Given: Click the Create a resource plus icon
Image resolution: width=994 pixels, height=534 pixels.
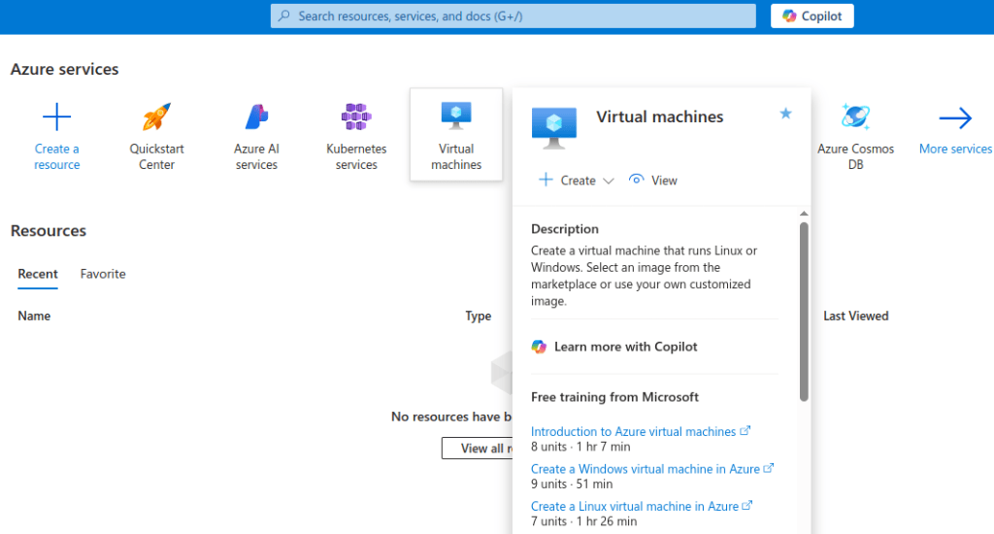Looking at the screenshot, I should (x=56, y=117).
